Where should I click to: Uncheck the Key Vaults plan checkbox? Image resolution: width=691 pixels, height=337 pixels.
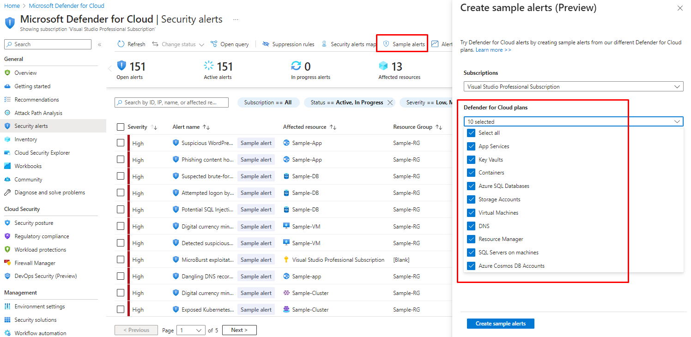click(471, 160)
